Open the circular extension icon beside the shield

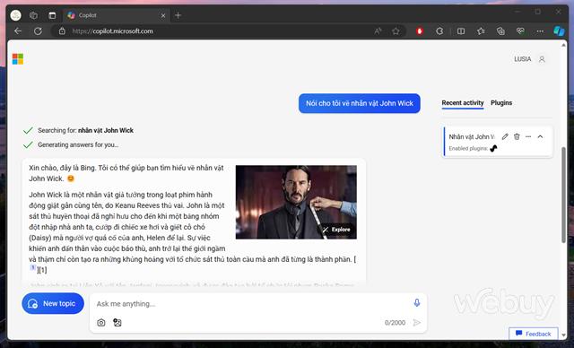tap(439, 31)
